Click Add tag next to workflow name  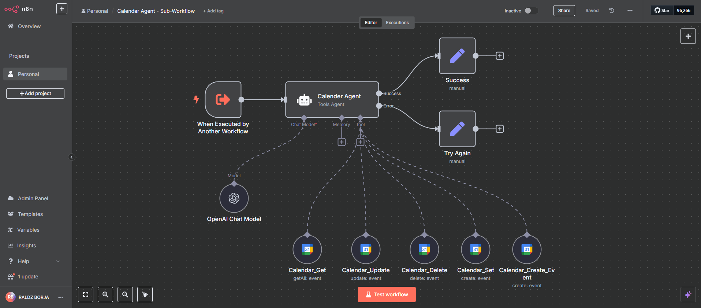click(x=213, y=11)
